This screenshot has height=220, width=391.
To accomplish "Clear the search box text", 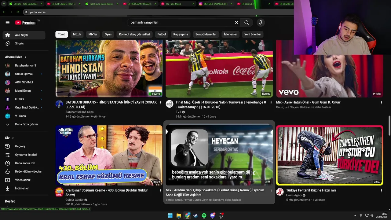I will coord(236,22).
